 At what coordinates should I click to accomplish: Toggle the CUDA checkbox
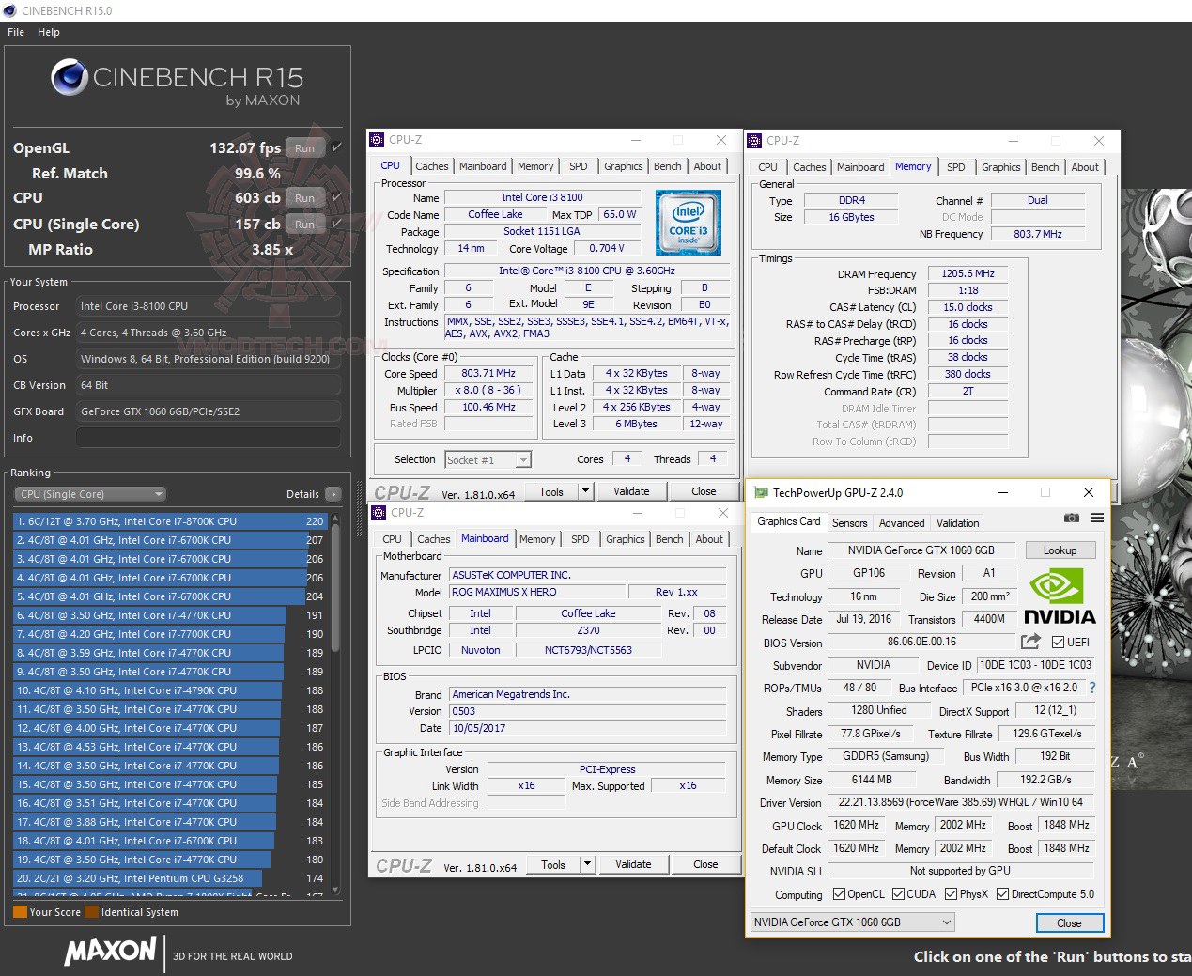[x=898, y=894]
